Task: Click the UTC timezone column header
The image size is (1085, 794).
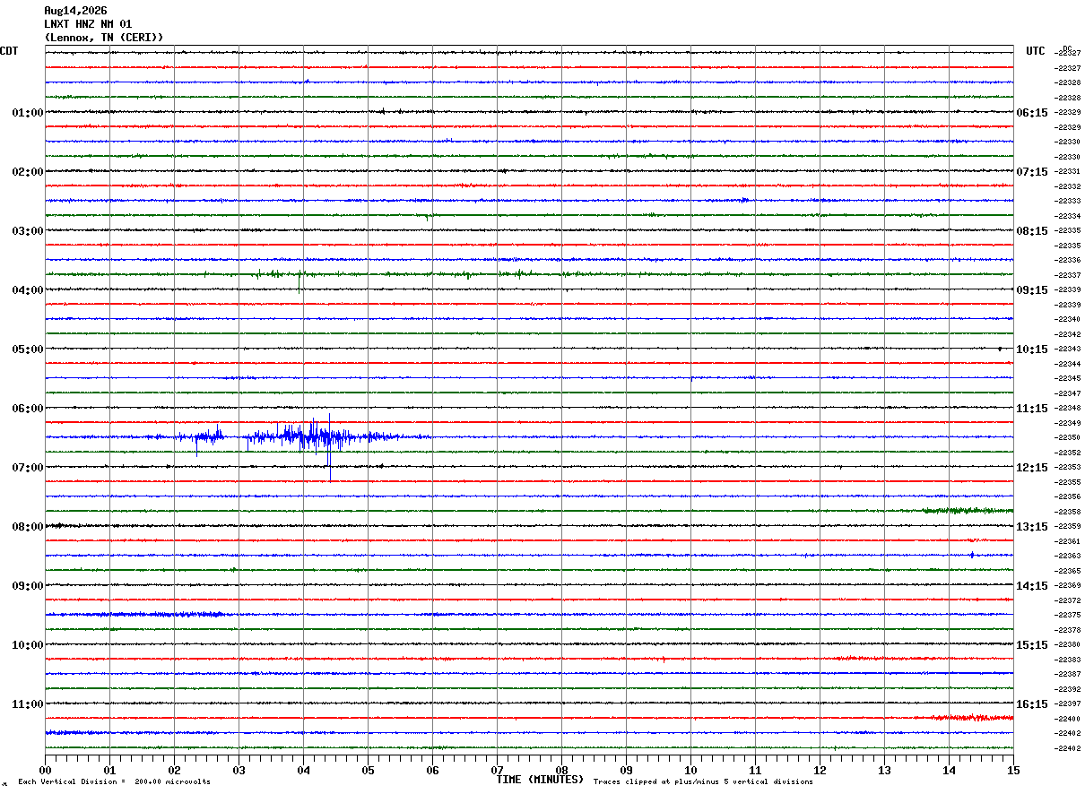Action: pyautogui.click(x=1036, y=51)
